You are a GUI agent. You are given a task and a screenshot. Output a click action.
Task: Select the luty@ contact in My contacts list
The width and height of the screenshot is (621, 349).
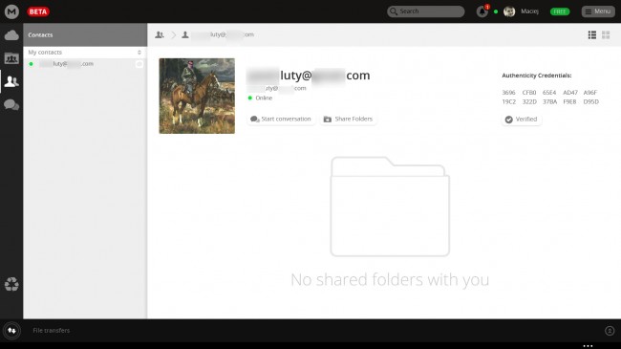coord(85,64)
